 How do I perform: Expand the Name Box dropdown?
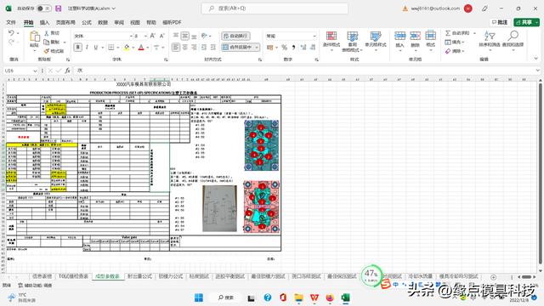click(x=35, y=71)
